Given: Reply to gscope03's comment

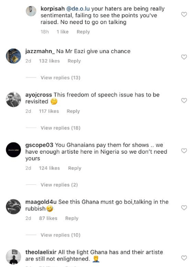Looking at the screenshot, I should (x=75, y=168).
